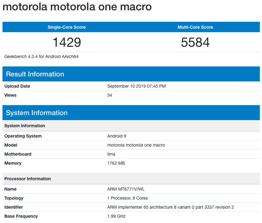
Task: Click the Views label
Action: (10, 95)
